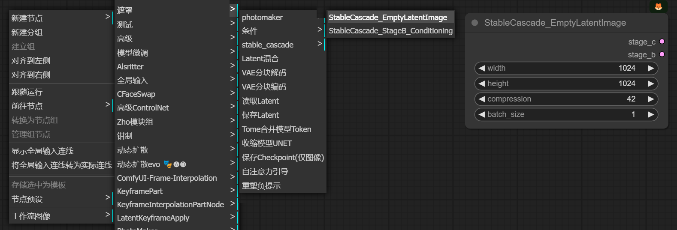
Task: Collapse node via gray title dot
Action: click(475, 23)
